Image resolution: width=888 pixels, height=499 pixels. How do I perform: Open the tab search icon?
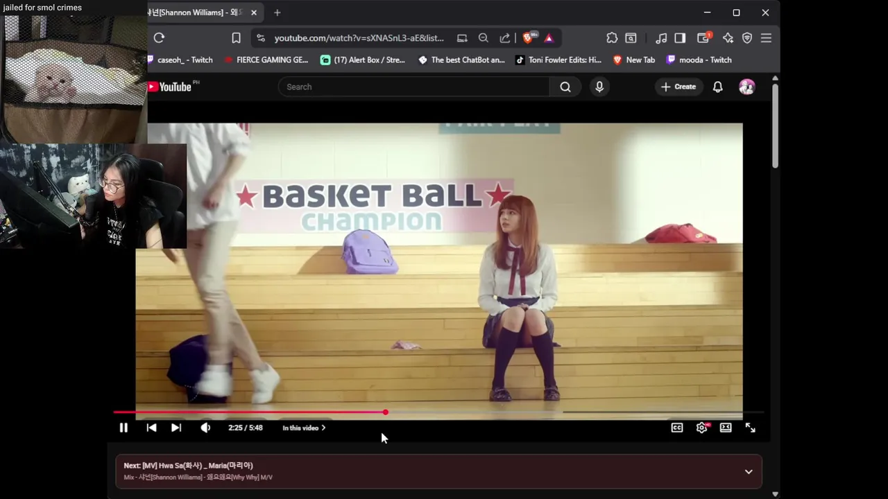[x=631, y=38]
